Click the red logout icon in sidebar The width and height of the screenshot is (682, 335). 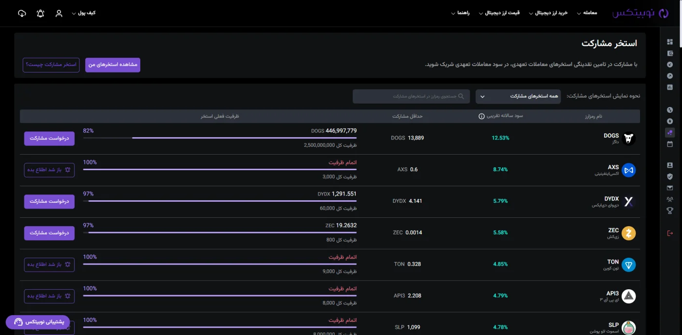[670, 233]
